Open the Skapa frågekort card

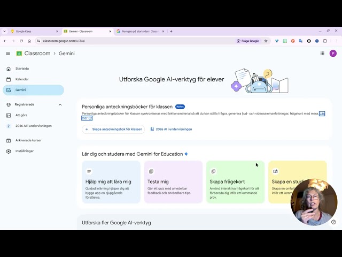[235, 182]
